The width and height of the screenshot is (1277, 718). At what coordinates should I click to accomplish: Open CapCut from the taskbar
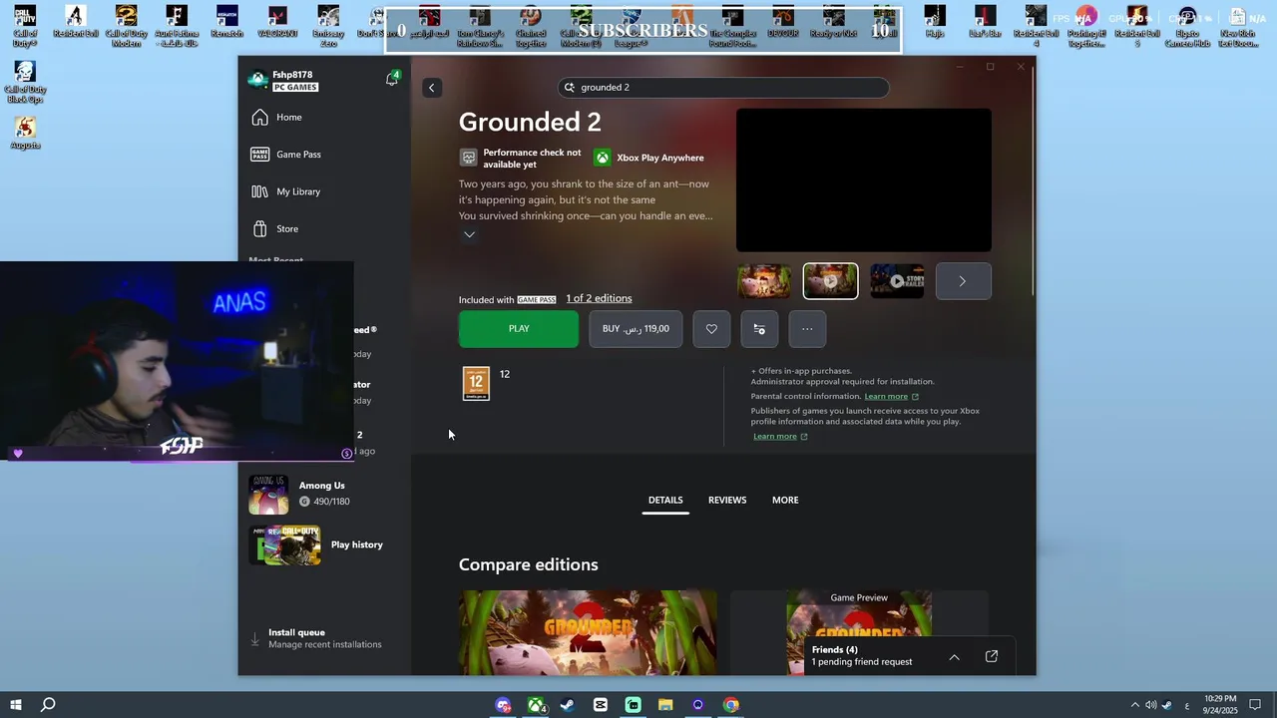coord(601,705)
